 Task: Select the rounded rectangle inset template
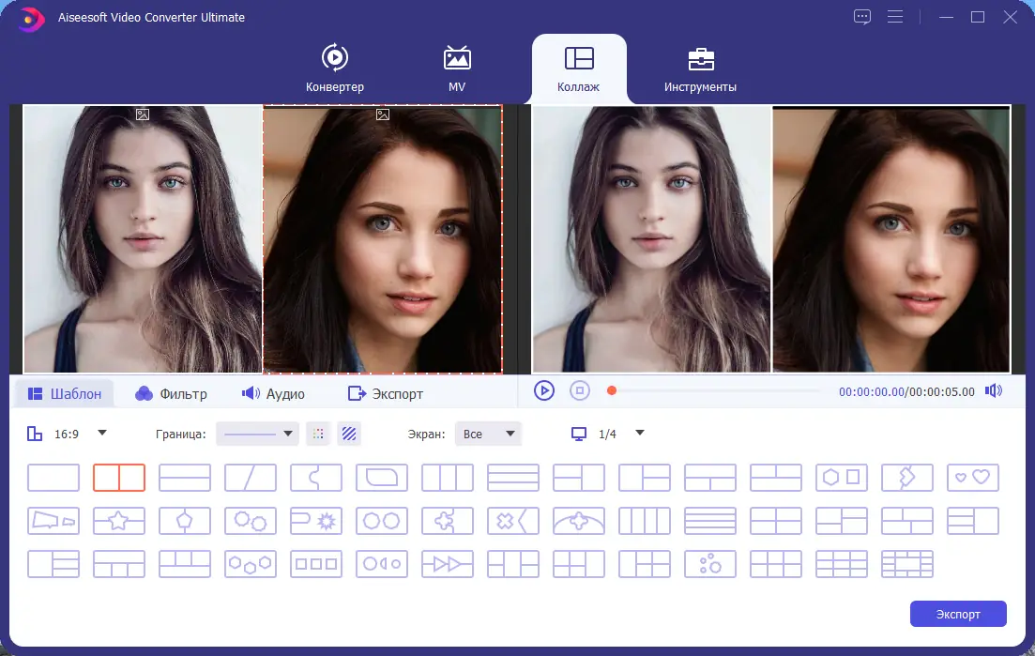click(x=382, y=478)
